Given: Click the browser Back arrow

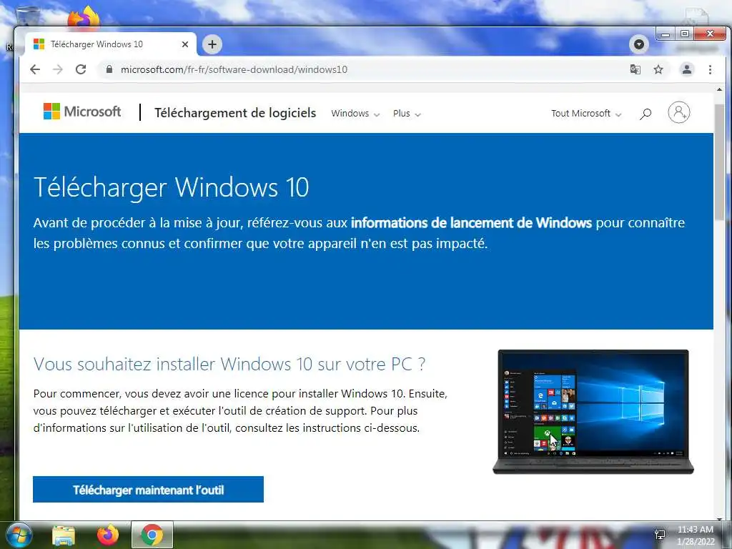Looking at the screenshot, I should click(x=35, y=69).
